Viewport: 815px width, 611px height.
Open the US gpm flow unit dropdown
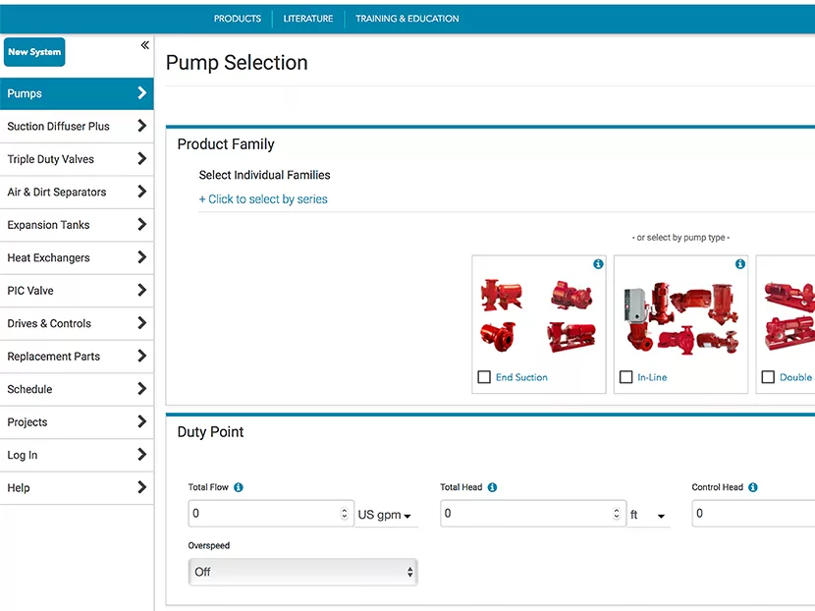(385, 515)
